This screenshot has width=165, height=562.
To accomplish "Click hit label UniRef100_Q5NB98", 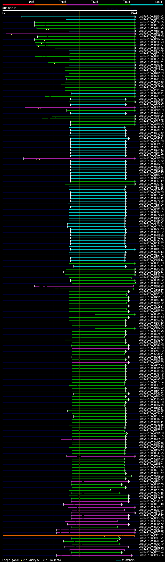I will [151, 286].
